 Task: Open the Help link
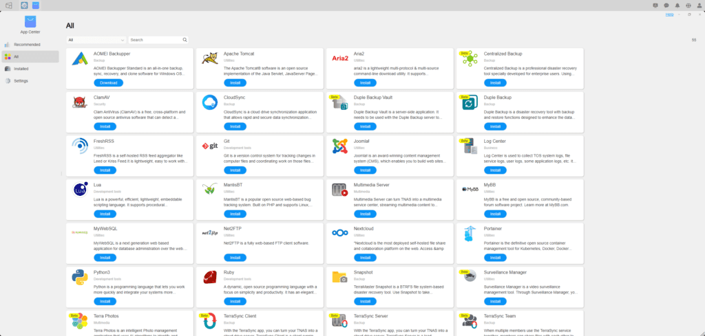669,14
